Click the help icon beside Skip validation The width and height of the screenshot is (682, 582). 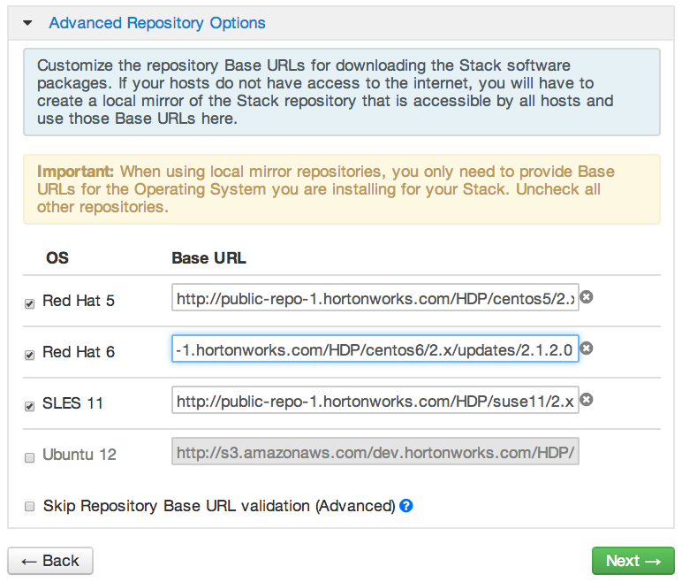click(405, 506)
